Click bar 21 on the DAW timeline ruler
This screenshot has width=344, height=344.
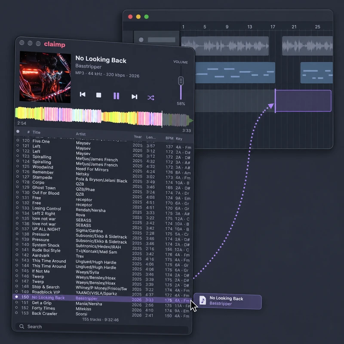[294, 27]
